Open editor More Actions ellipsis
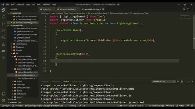Screen dimensions: 195x109 [x=192, y=9]
